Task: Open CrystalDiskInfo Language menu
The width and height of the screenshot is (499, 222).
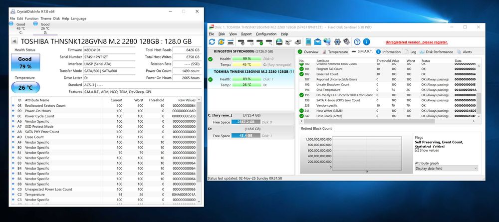Action: point(79,19)
